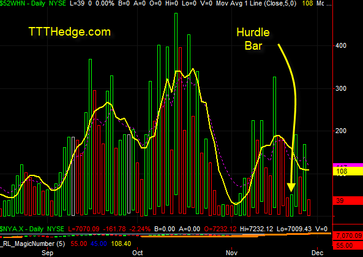Screen dimensions: 363x257
Task: Select the magenta price label on axis
Action: [348, 165]
